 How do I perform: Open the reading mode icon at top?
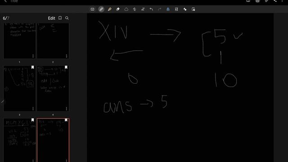pos(248,1)
